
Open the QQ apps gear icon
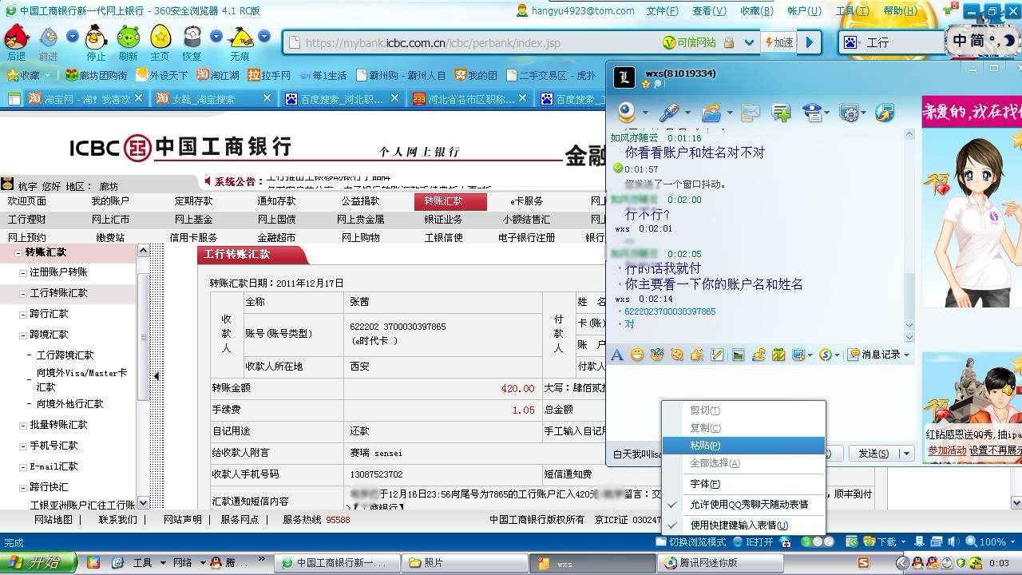pyautogui.click(x=849, y=113)
